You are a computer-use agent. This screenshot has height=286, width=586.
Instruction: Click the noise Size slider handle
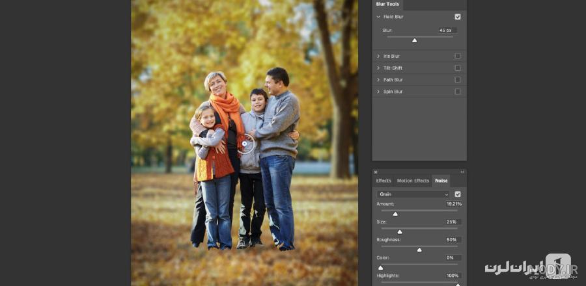(x=400, y=232)
